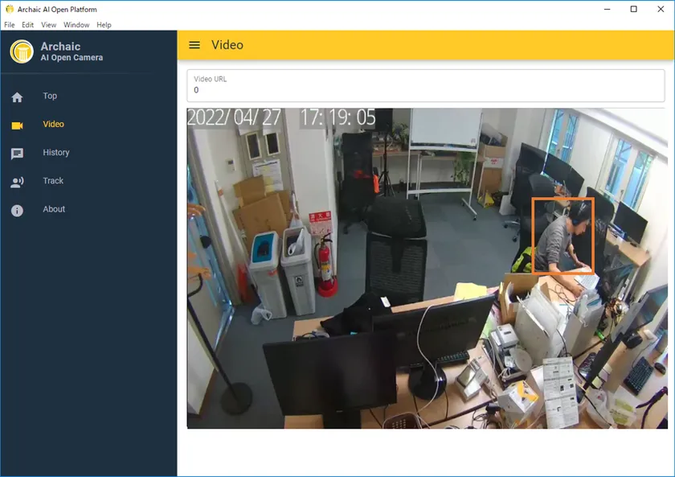The image size is (675, 477).
Task: Click the Archaic logo in the sidebar
Action: 22,51
